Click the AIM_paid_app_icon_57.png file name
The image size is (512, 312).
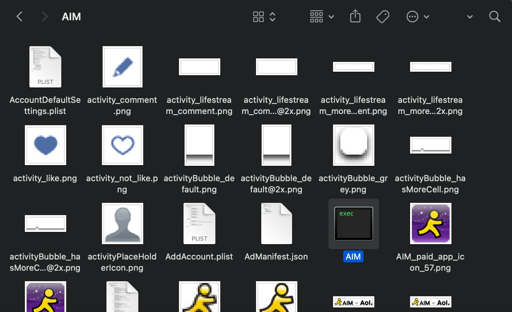click(x=430, y=262)
